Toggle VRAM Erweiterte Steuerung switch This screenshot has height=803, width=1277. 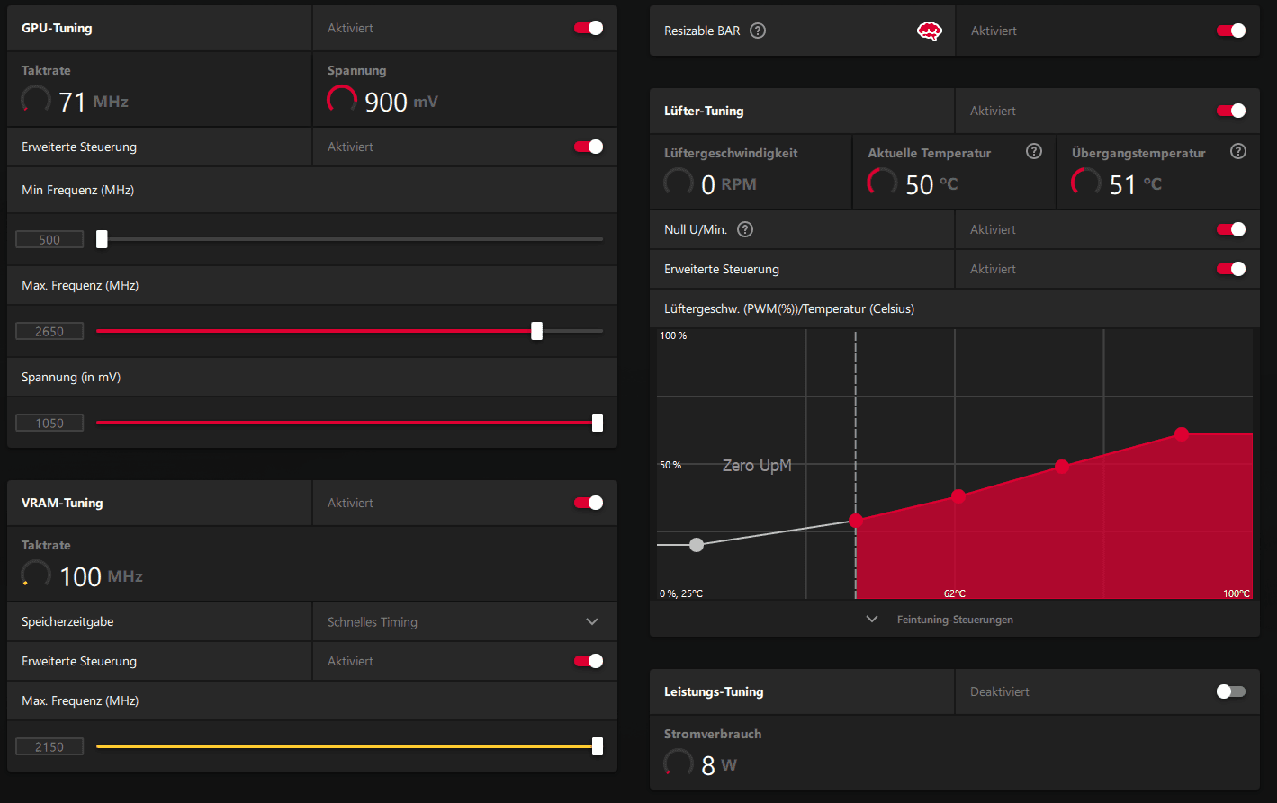tap(589, 661)
